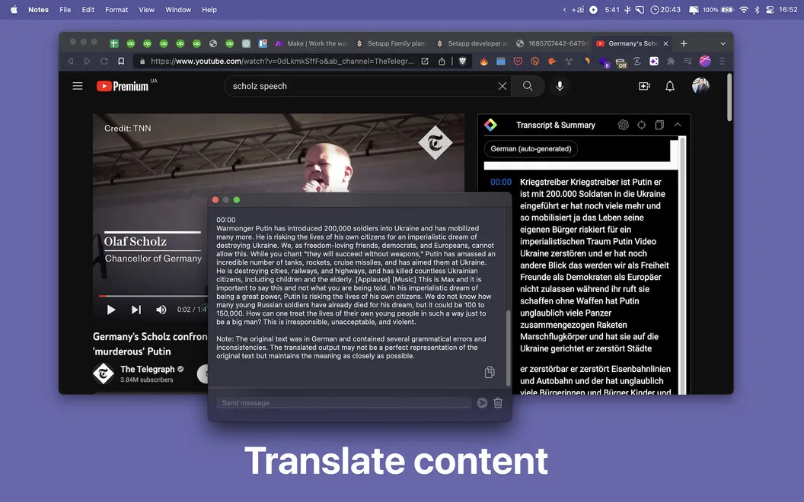Viewport: 804px width, 502px height.
Task: Copy the translated text in the chat popup
Action: point(490,372)
